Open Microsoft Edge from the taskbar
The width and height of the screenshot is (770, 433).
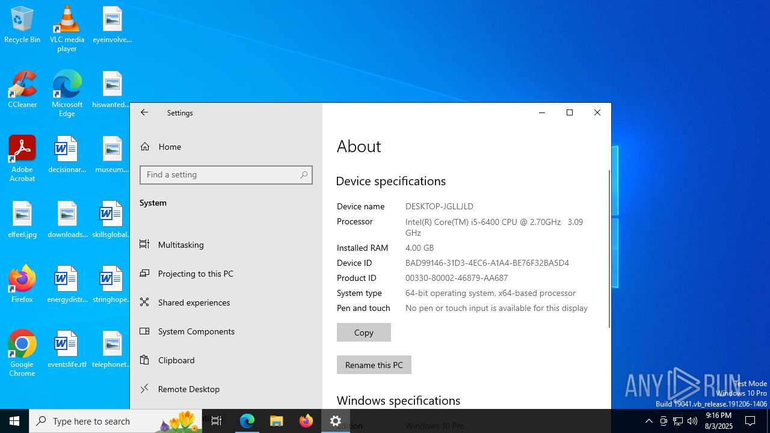(x=247, y=421)
